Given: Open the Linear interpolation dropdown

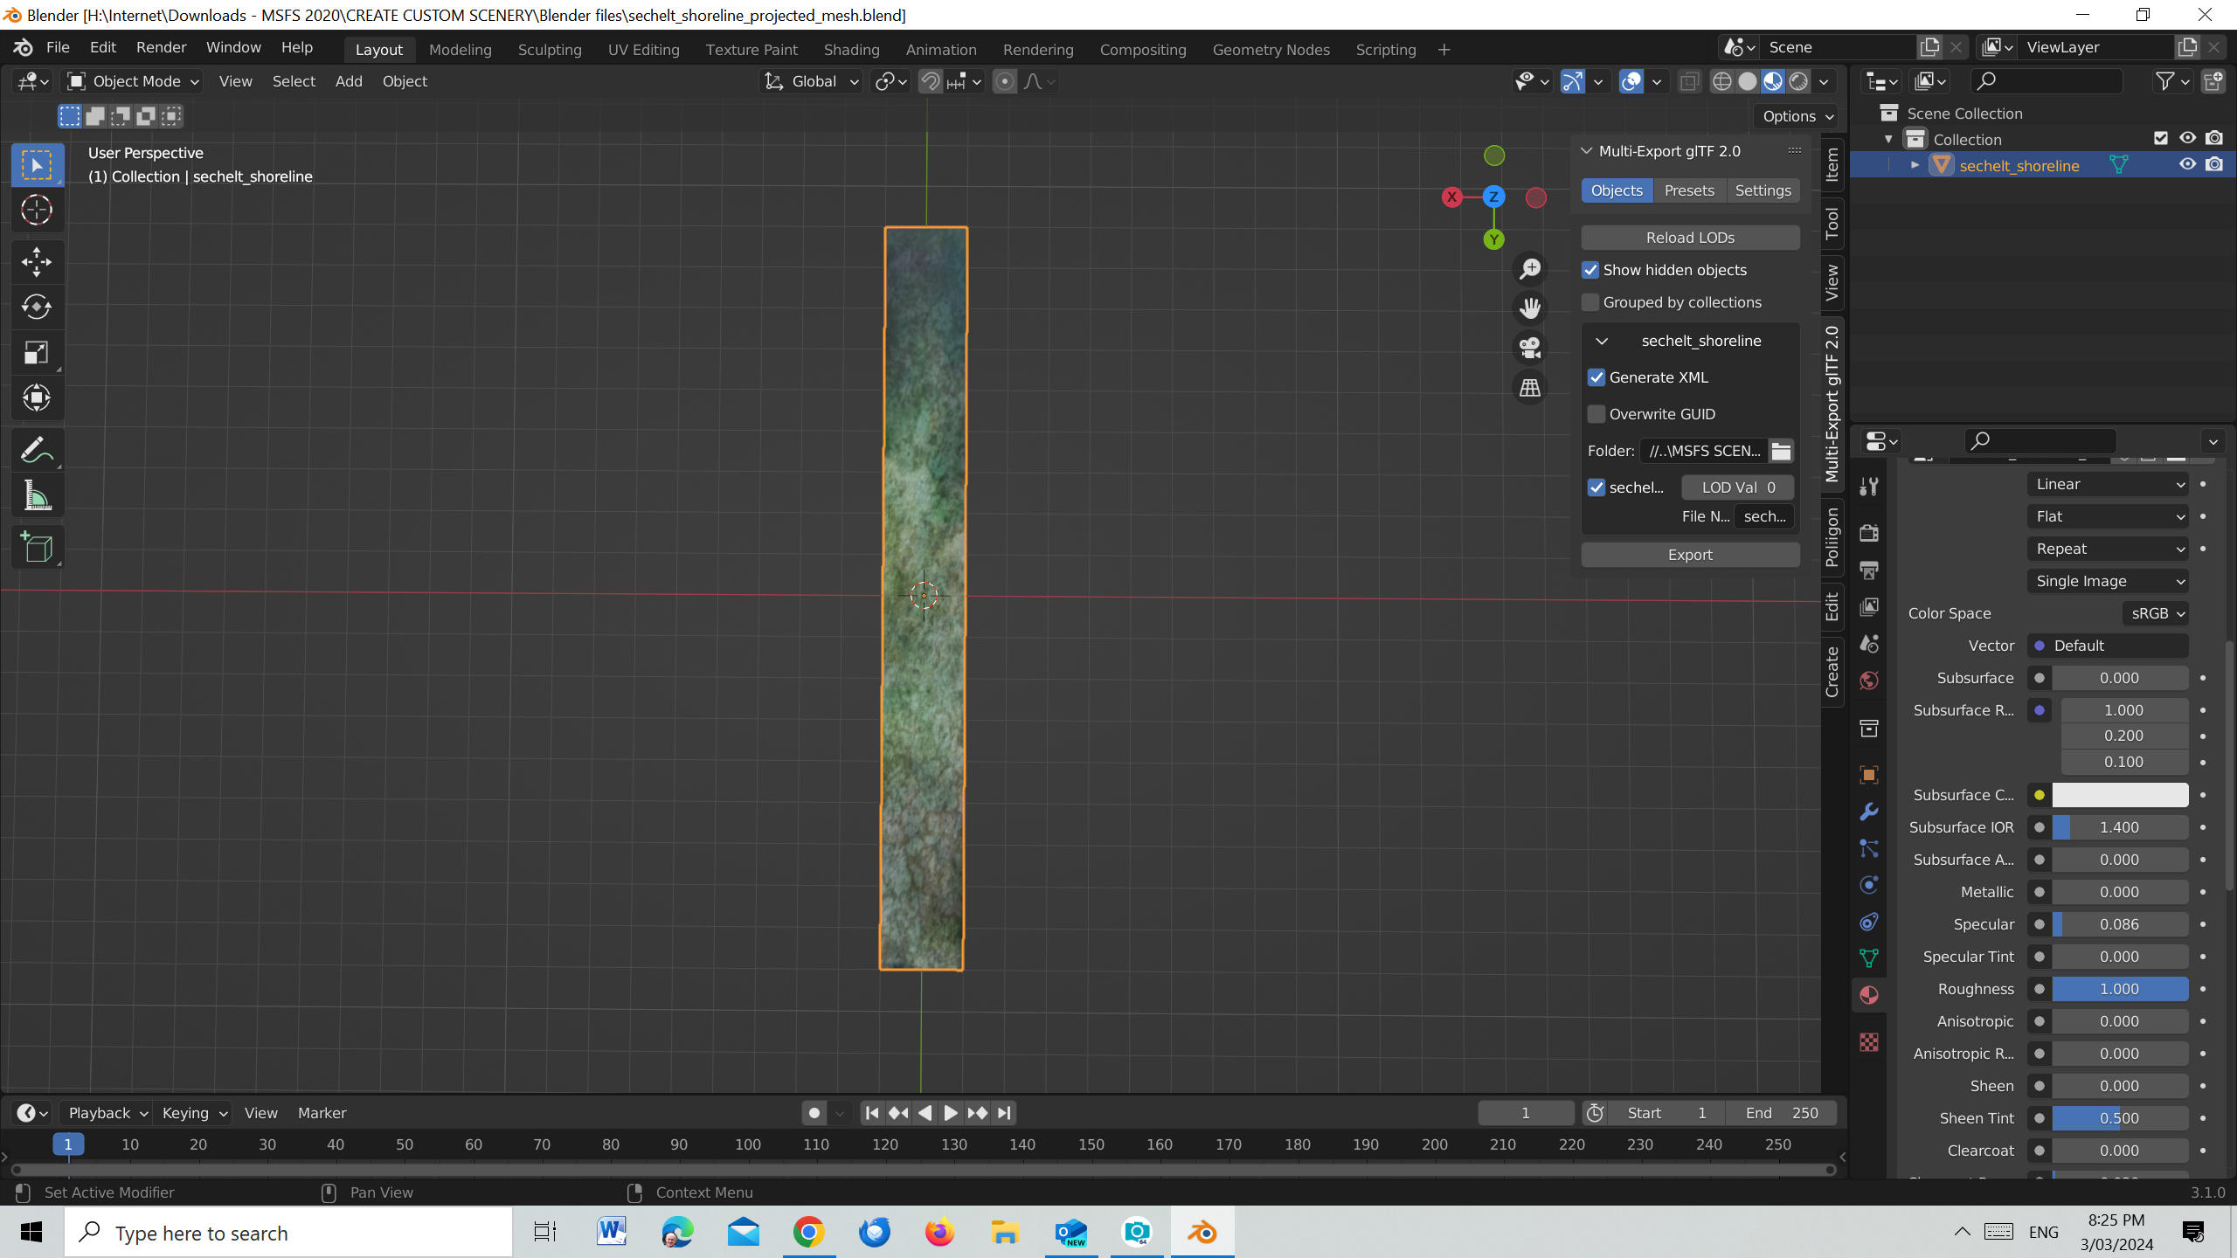Looking at the screenshot, I should 2108,484.
